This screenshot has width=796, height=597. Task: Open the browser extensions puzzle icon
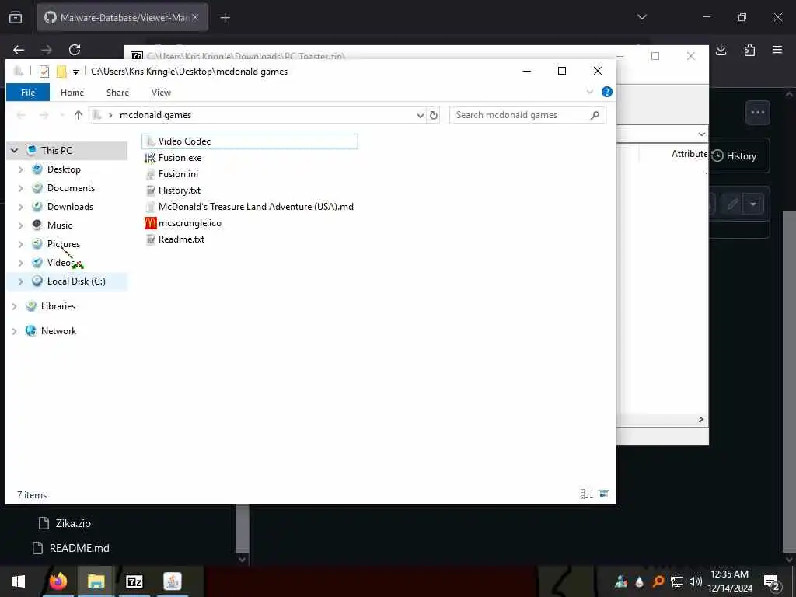(x=749, y=50)
